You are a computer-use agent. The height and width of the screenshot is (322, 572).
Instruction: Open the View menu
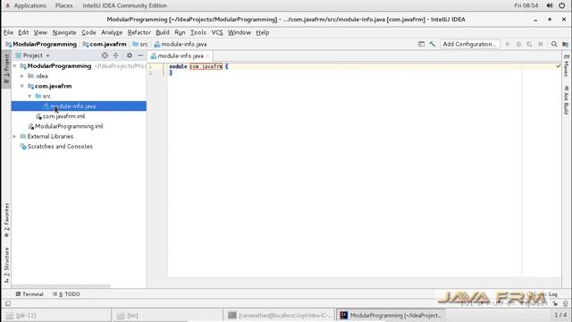click(x=40, y=32)
